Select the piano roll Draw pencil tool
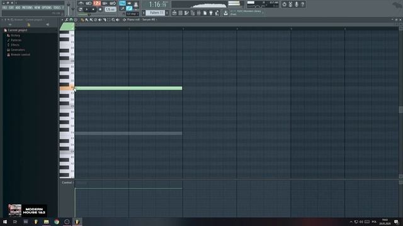 (82, 19)
